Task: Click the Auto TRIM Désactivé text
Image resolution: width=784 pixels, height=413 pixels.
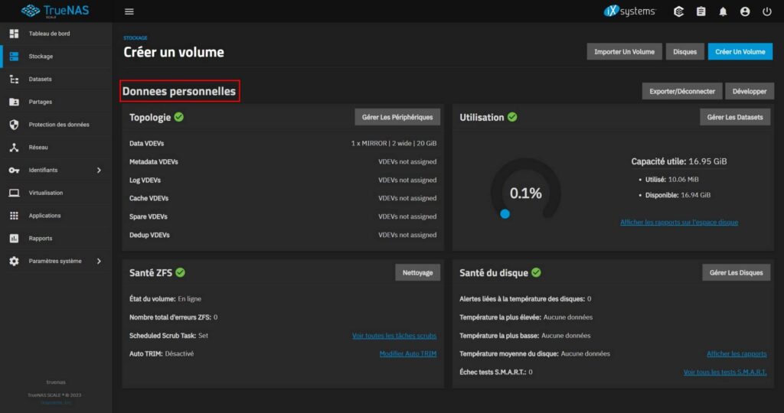Action: click(162, 353)
